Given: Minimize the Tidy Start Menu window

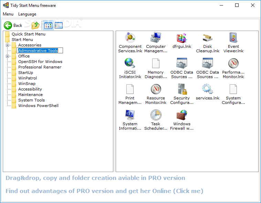Looking at the screenshot, I should (221, 5).
